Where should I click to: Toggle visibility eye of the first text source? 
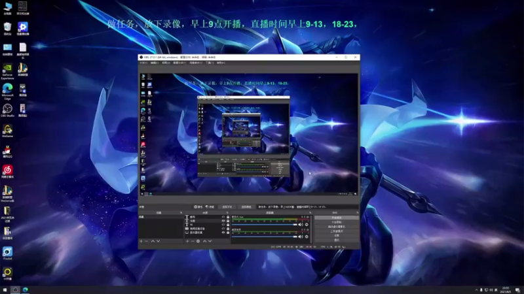point(223,217)
